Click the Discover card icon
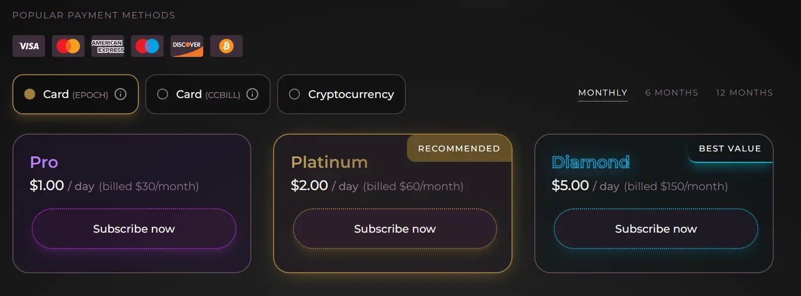The width and height of the screenshot is (801, 296). pyautogui.click(x=186, y=46)
